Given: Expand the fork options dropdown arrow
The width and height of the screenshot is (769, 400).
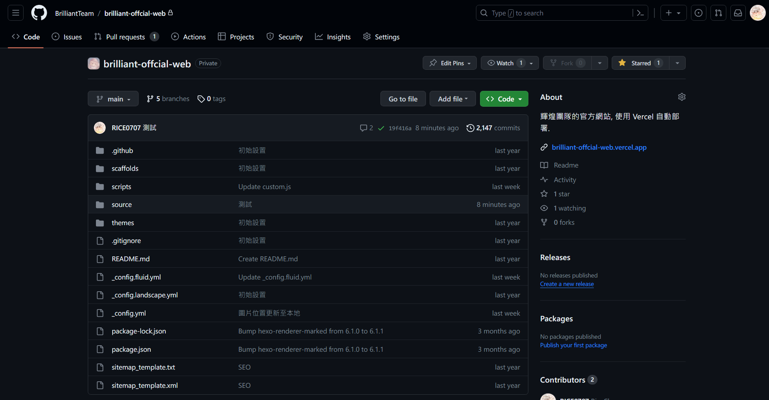Looking at the screenshot, I should [600, 63].
